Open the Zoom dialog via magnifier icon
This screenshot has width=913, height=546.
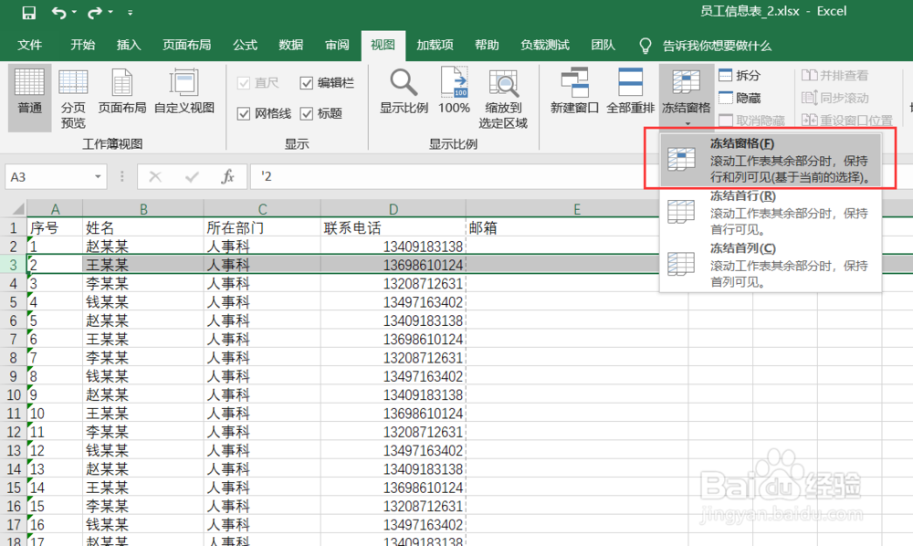404,91
